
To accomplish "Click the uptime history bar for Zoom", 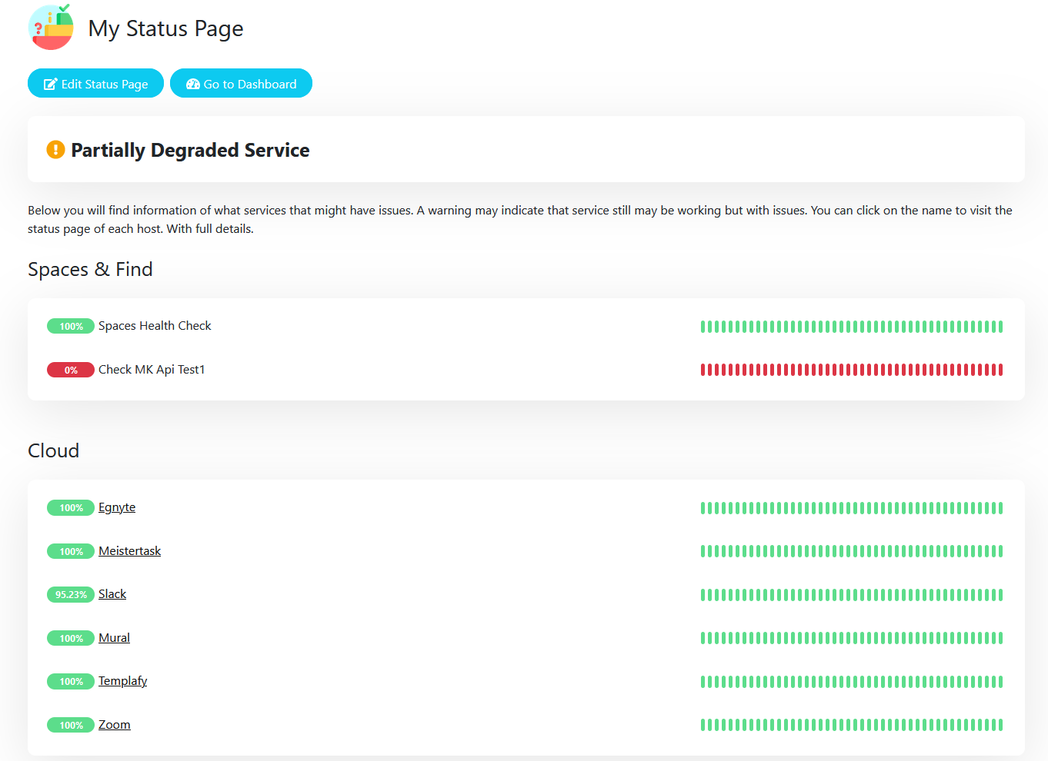I will [852, 725].
